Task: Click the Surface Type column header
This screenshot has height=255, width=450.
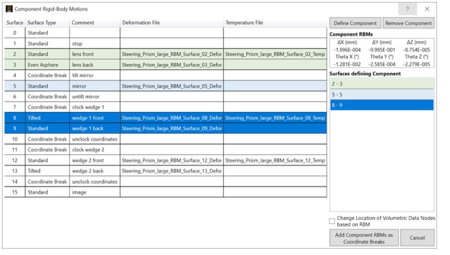Action: (47, 23)
